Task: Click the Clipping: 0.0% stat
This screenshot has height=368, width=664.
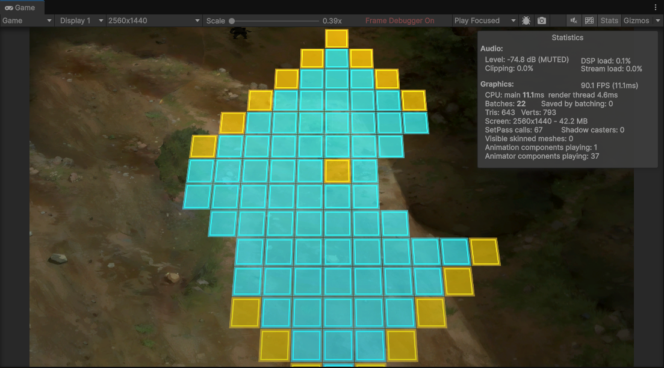Action: (509, 69)
